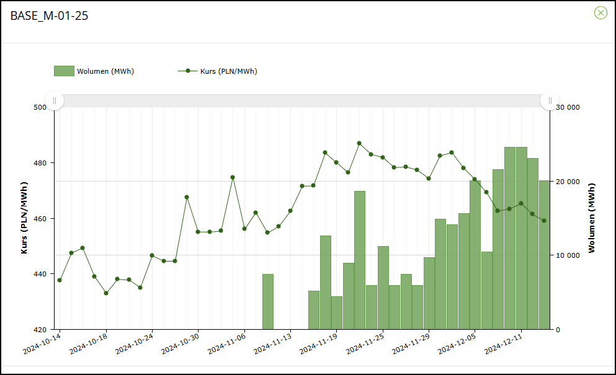616x375 pixels.
Task: Select the highest point on the Kurs line
Action: 359,143
